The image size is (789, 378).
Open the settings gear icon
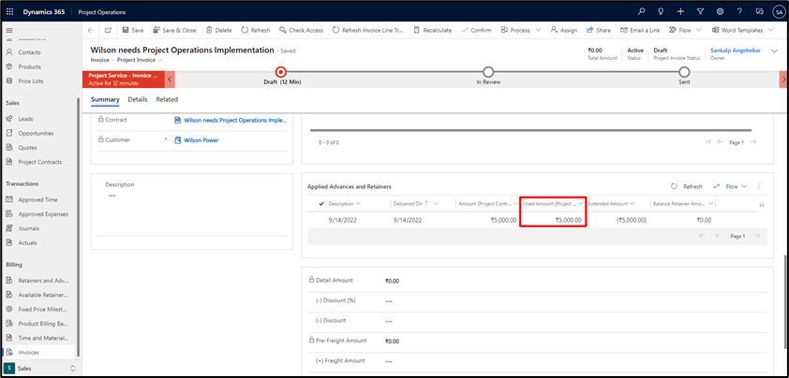[x=720, y=11]
